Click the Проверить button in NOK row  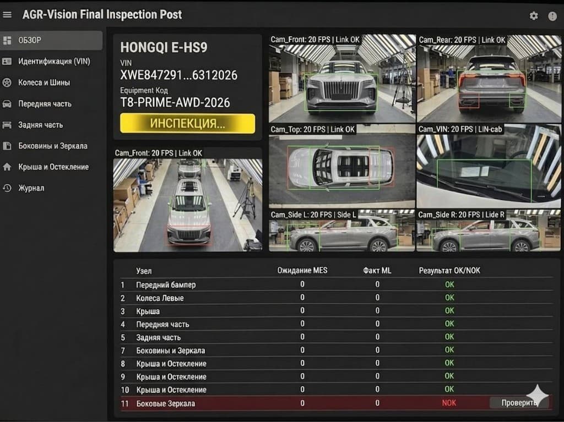[x=518, y=403]
